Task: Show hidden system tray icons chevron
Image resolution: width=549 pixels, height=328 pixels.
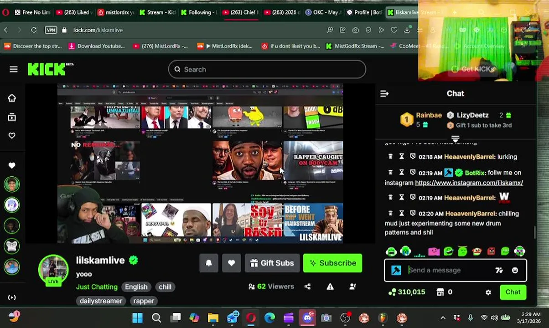Action: tap(443, 318)
